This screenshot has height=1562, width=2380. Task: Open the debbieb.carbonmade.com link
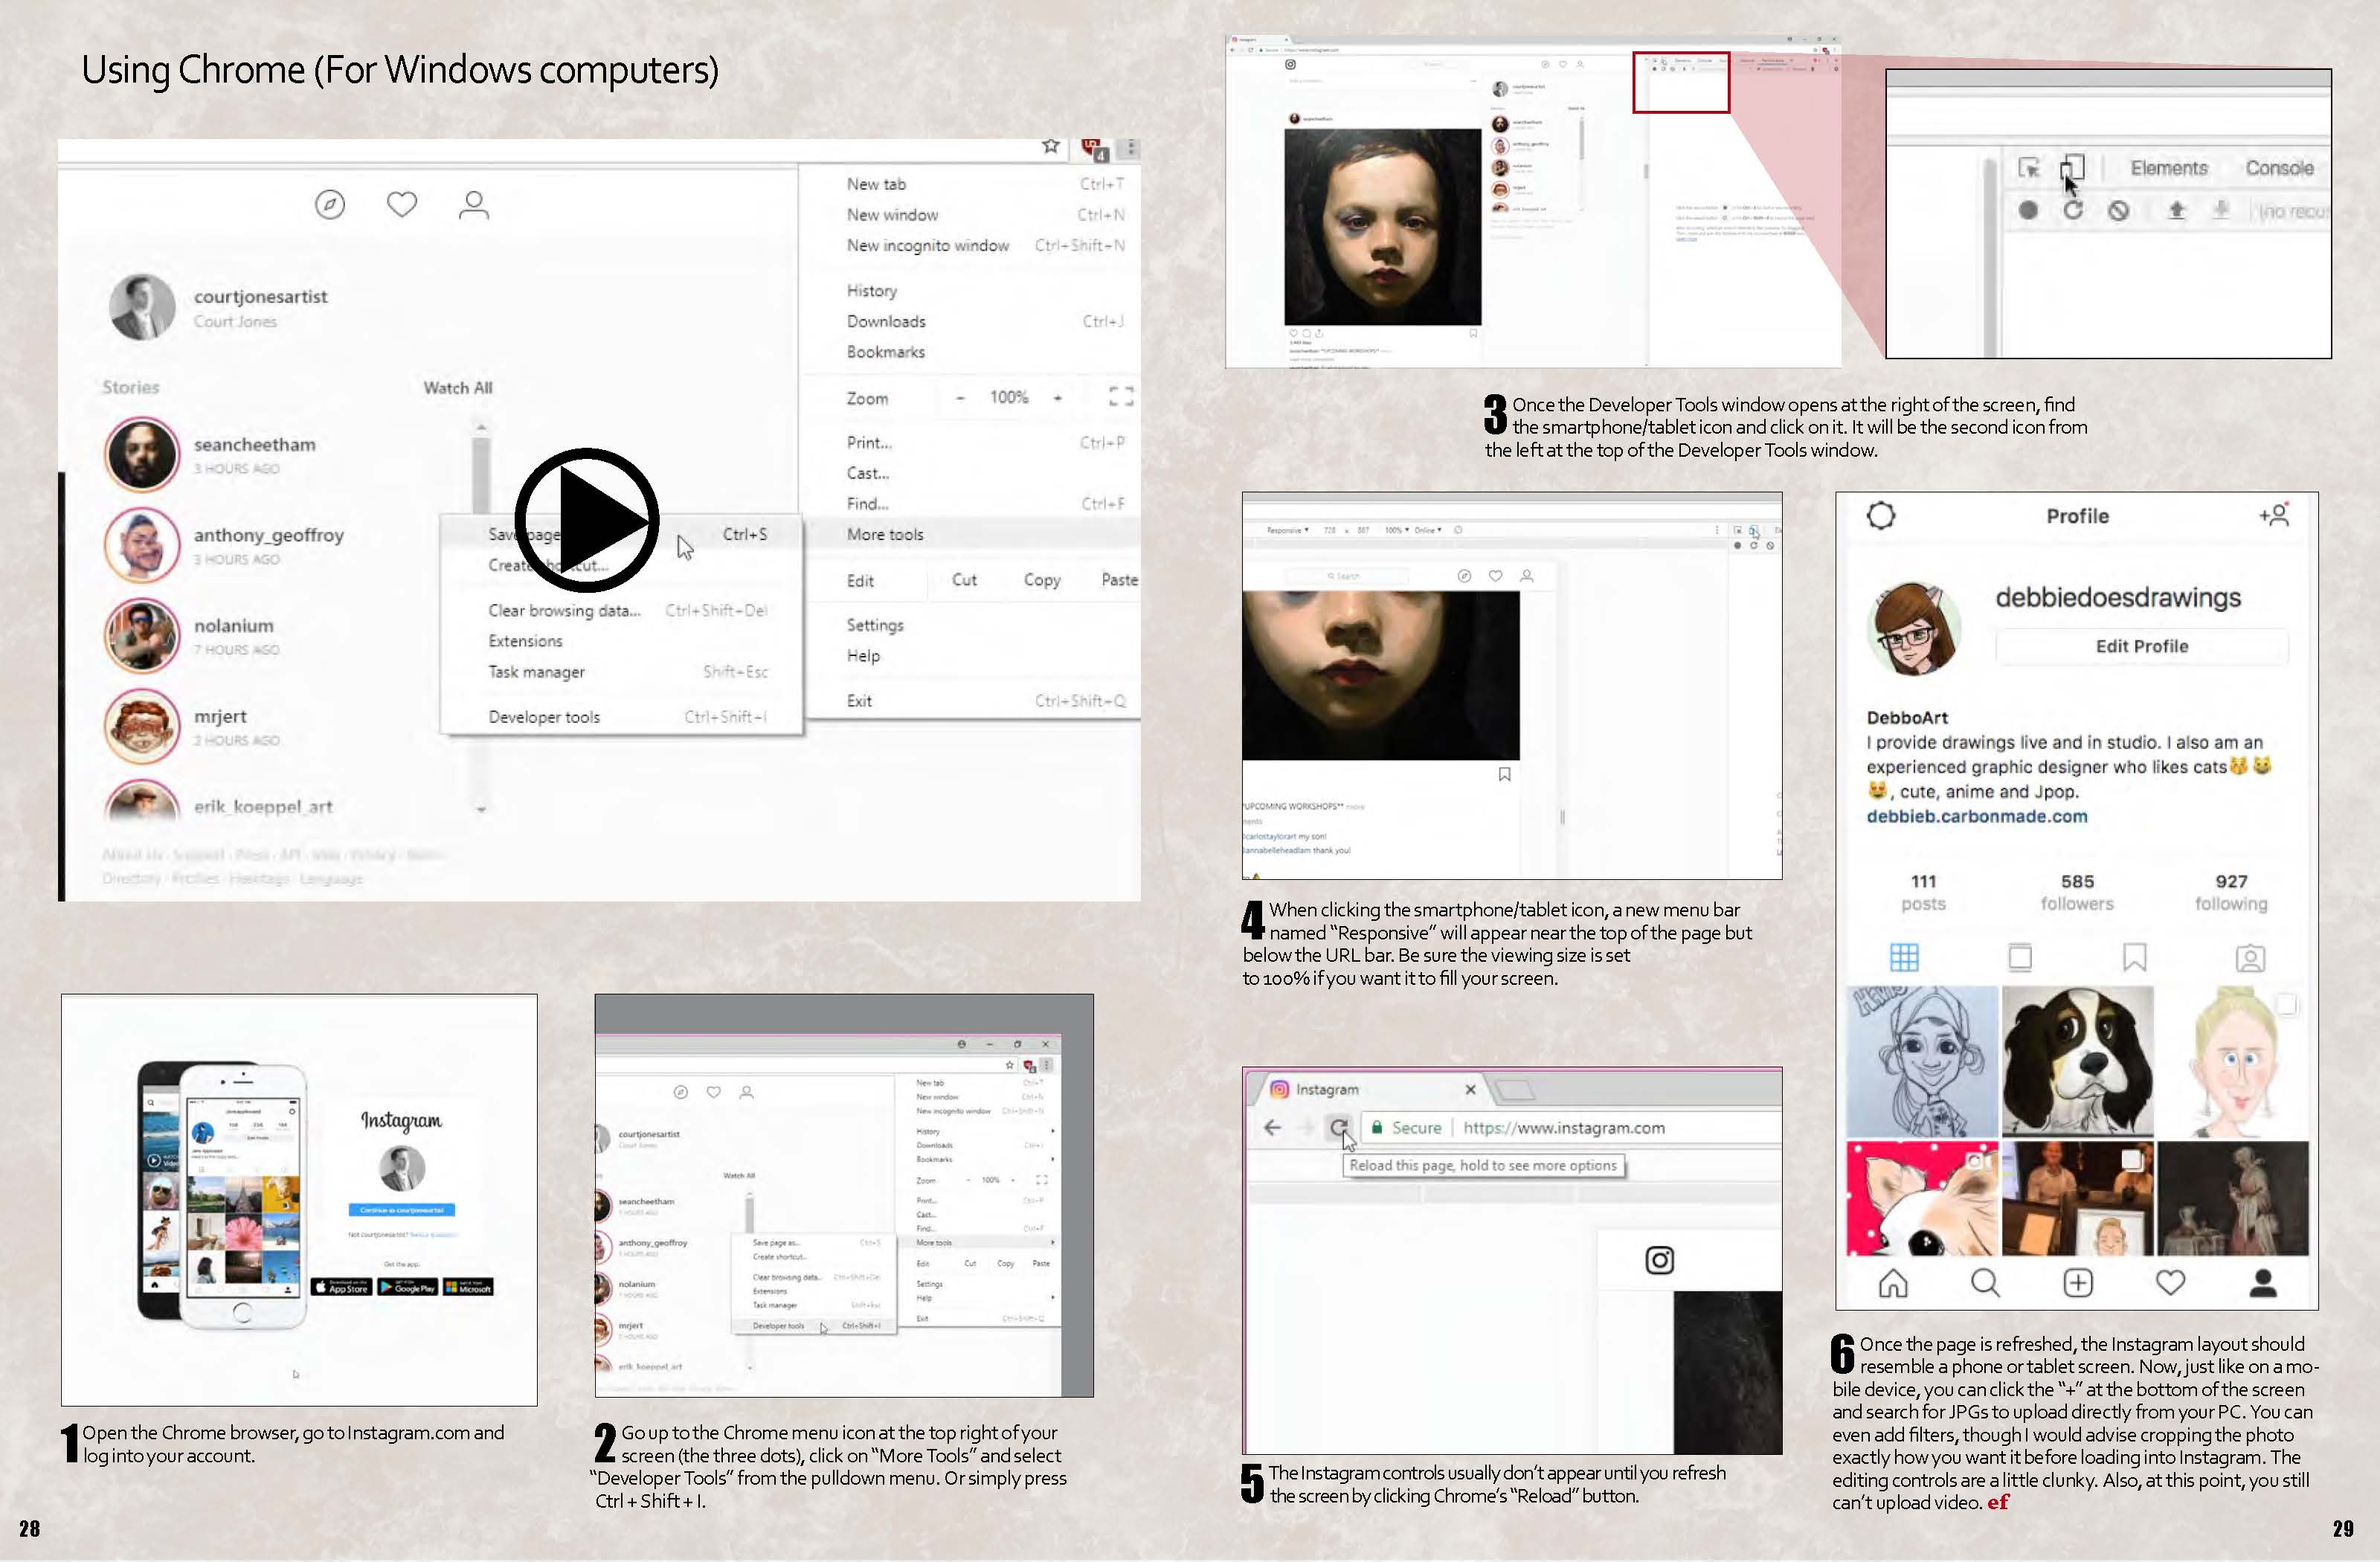point(1976,816)
